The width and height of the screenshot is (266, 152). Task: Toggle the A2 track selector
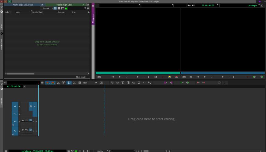pos(15,131)
